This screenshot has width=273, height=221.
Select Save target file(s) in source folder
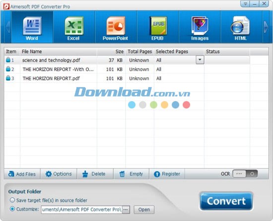tap(12, 200)
